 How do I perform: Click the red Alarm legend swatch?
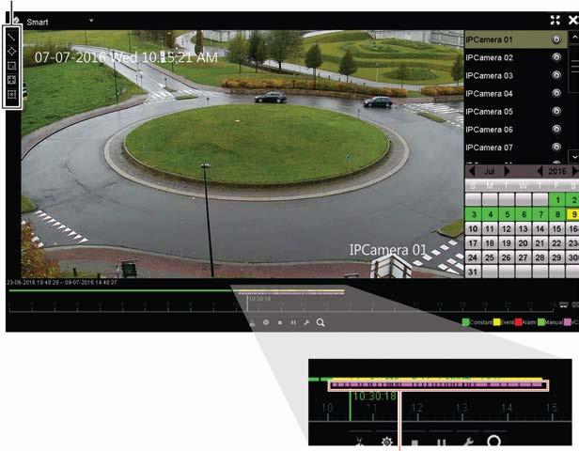point(518,322)
